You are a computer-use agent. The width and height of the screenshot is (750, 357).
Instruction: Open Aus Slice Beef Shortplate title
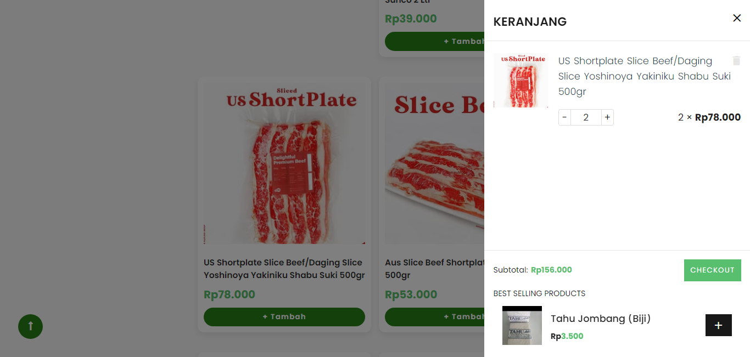(x=434, y=269)
